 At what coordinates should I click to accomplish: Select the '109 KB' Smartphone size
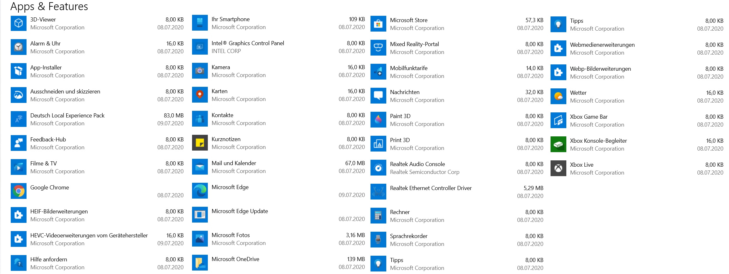[357, 19]
